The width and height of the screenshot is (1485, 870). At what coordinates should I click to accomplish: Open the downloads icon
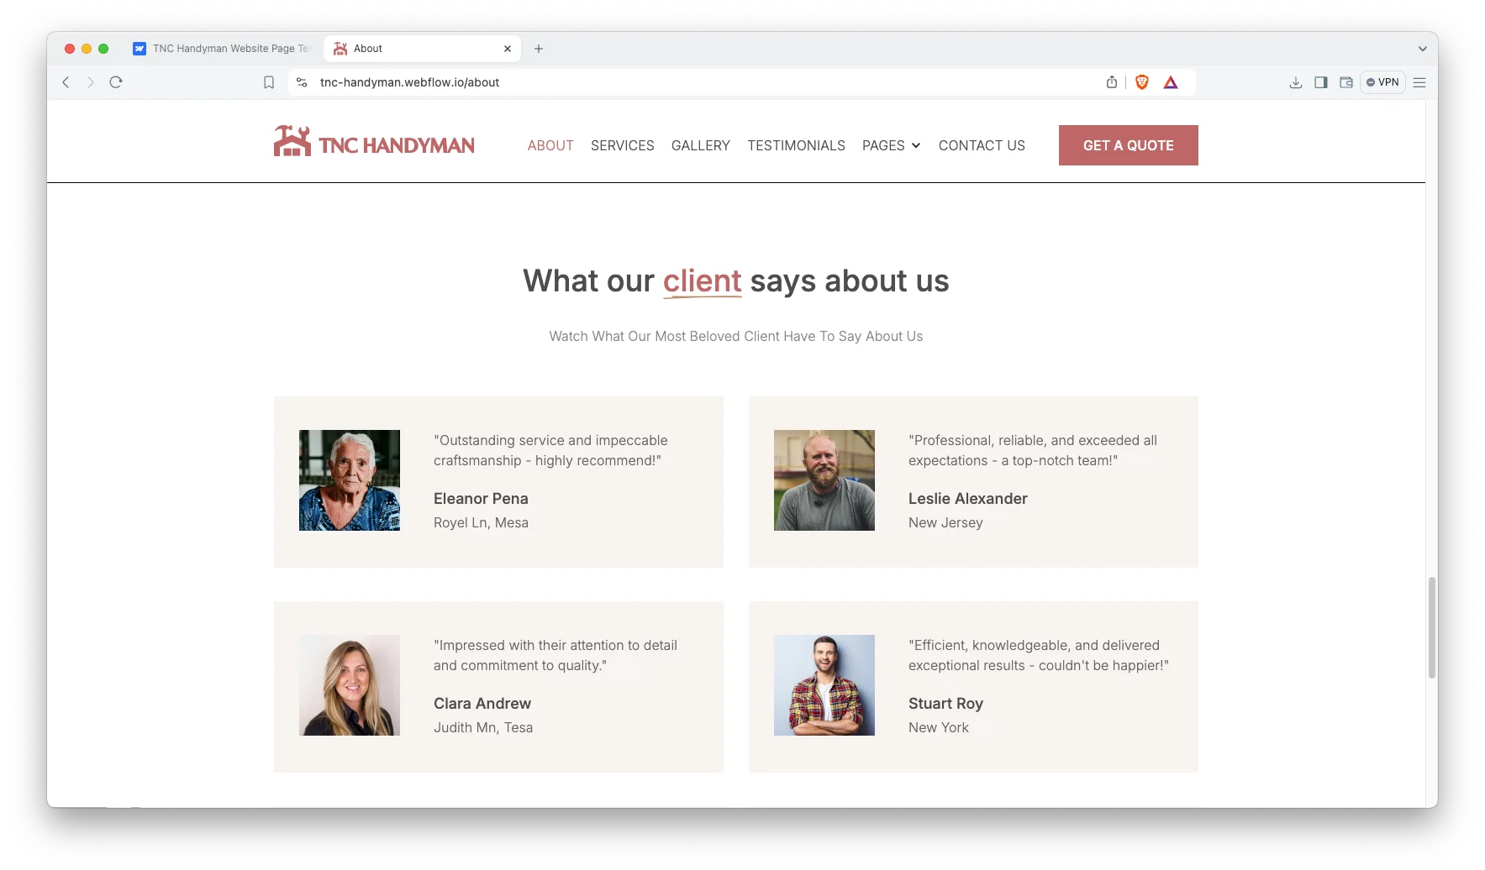[1295, 82]
